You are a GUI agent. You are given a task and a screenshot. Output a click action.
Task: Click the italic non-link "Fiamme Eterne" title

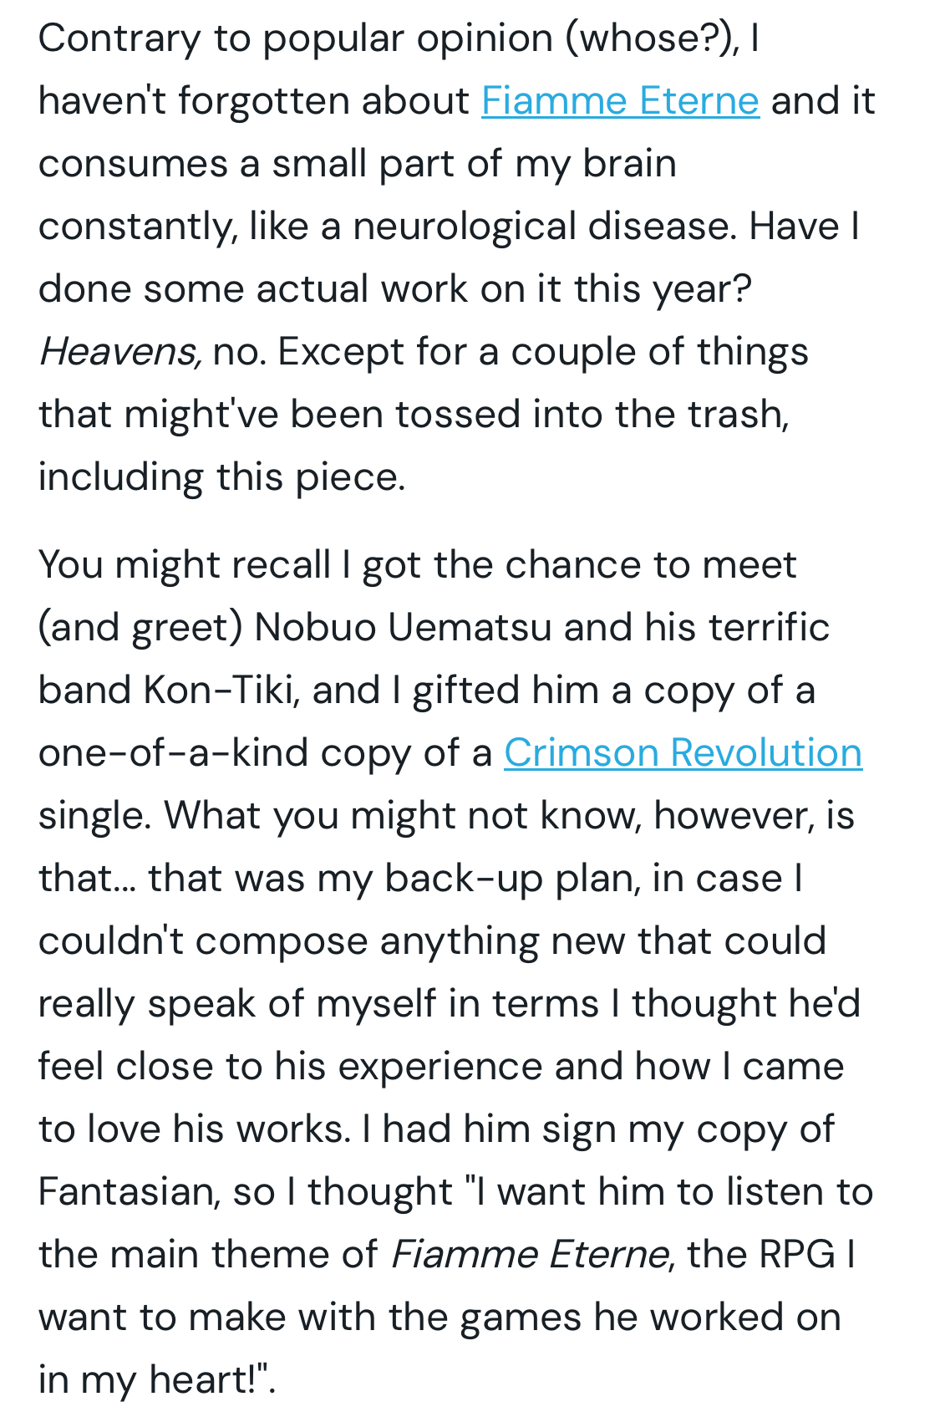[x=530, y=1254]
